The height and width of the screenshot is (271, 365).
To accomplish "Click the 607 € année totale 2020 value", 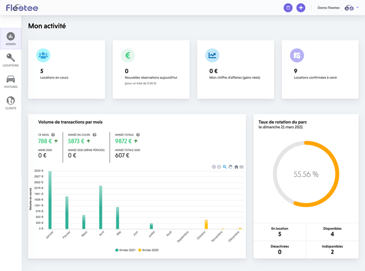I will (122, 155).
